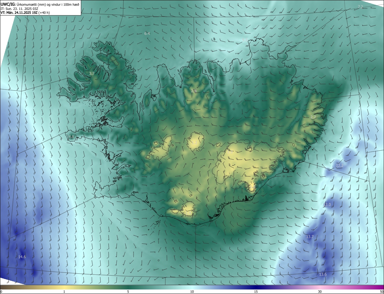Click the "3.7" value over the Westfjords
The height and width of the screenshot is (294, 384).
point(92,74)
